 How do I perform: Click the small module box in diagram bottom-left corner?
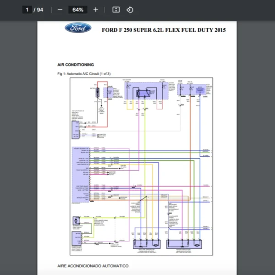[x=76, y=240]
